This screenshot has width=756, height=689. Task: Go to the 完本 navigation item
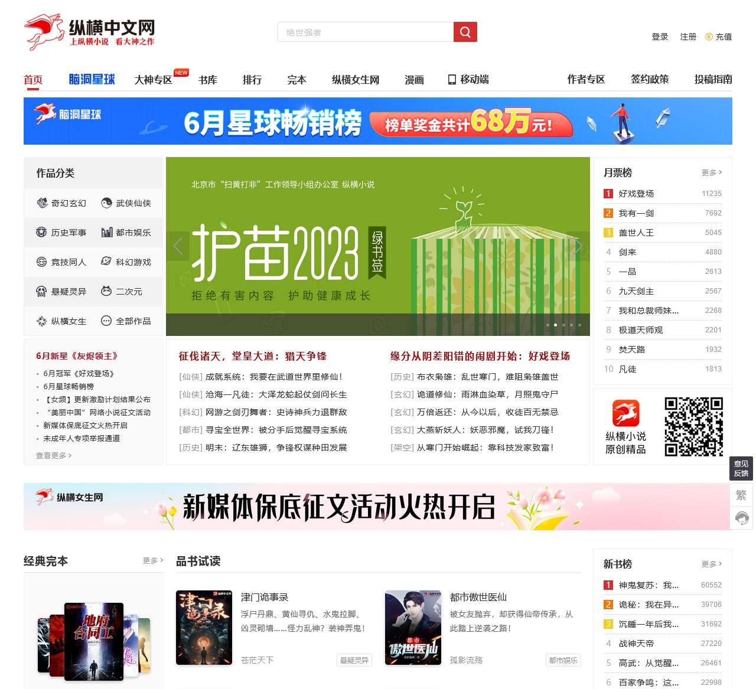[x=296, y=80]
